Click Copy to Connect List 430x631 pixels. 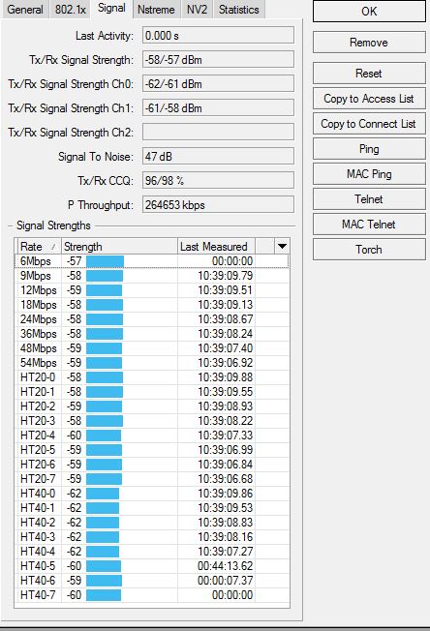pos(369,124)
